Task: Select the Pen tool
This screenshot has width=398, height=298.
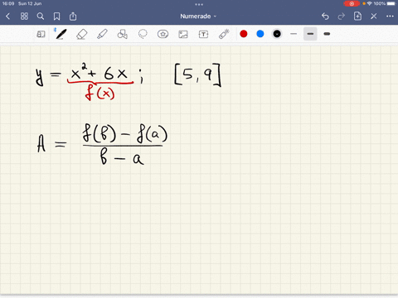Action: coord(61,34)
